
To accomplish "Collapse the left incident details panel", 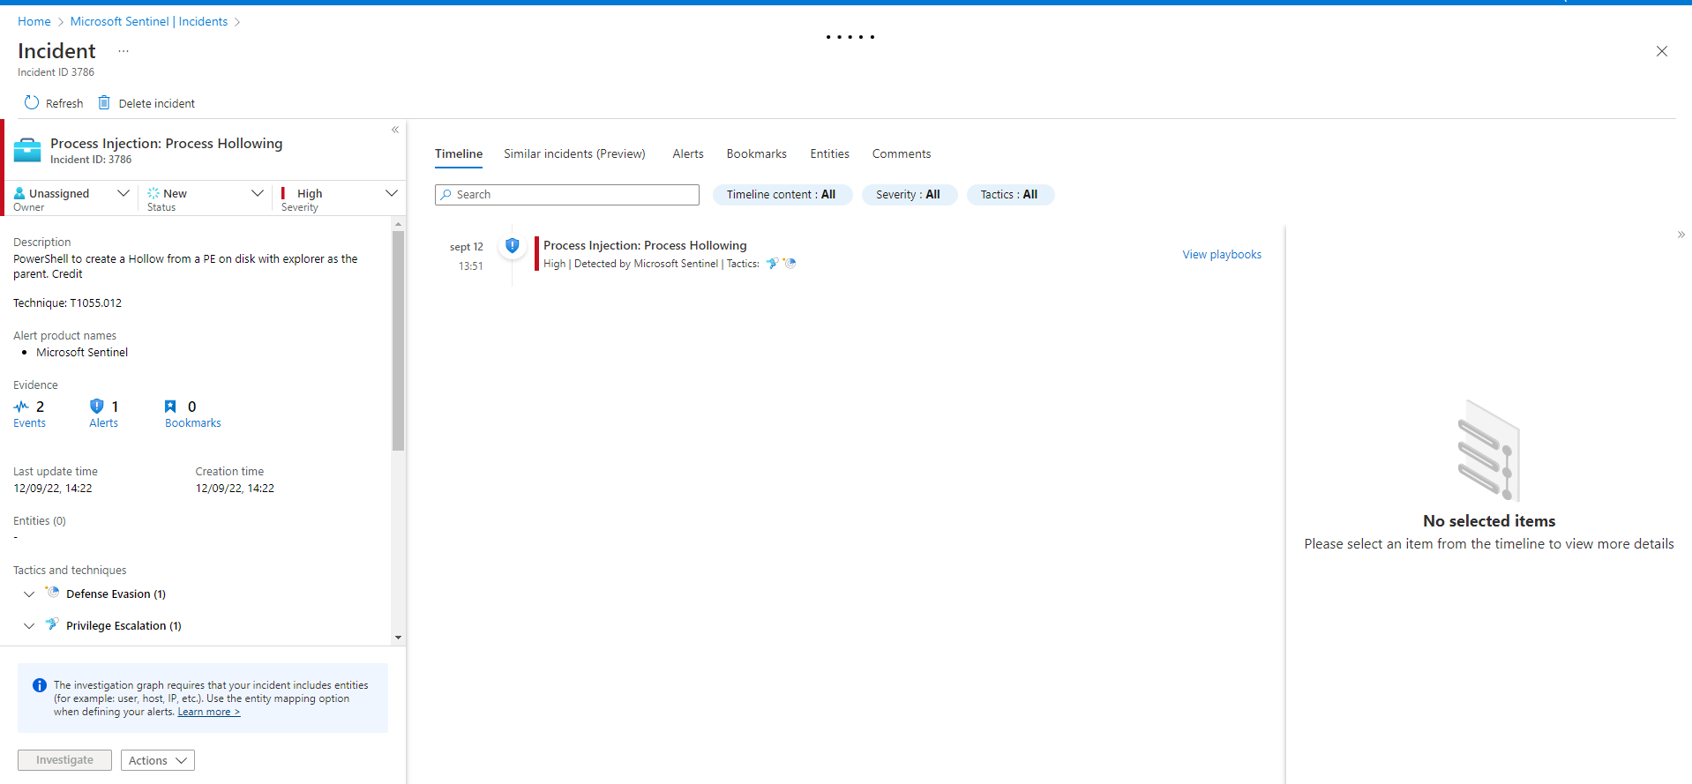I will point(395,130).
